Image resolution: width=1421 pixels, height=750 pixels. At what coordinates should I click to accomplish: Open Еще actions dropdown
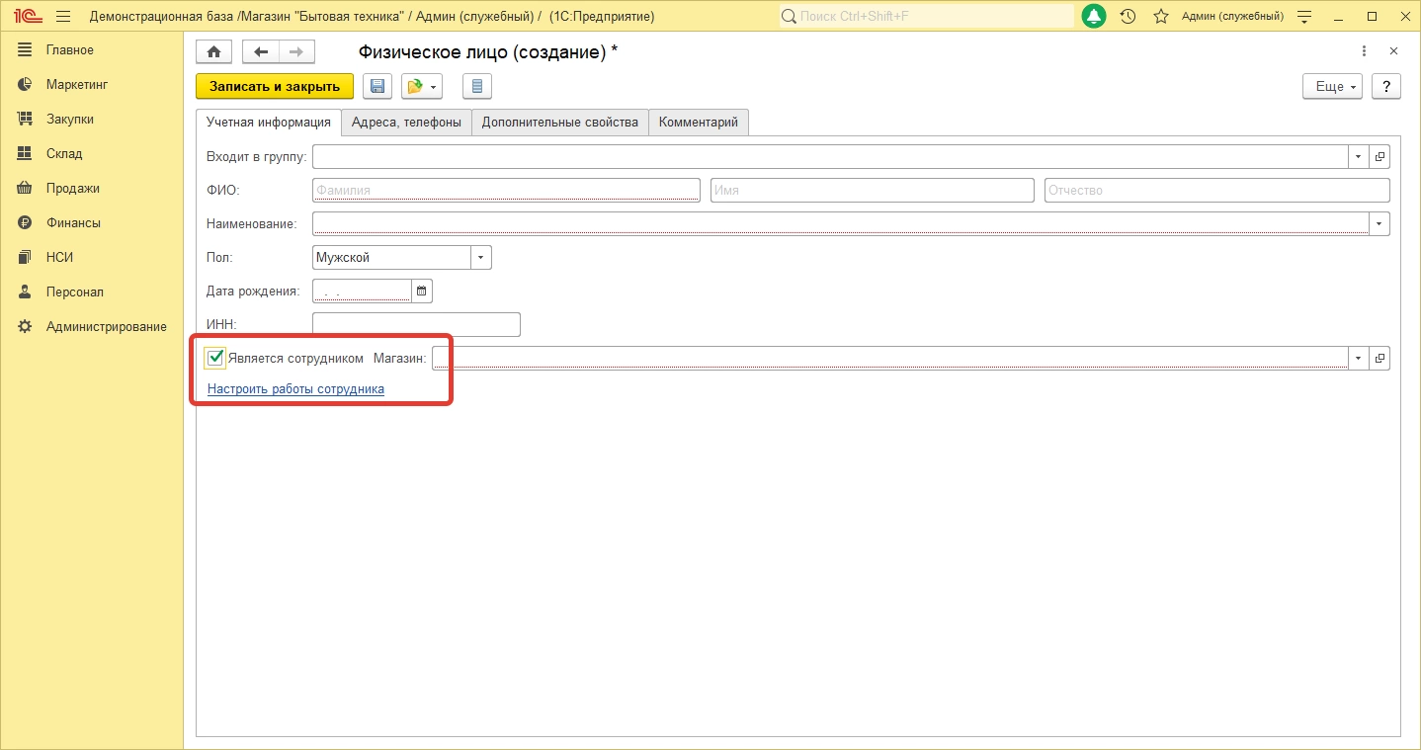pyautogui.click(x=1333, y=87)
